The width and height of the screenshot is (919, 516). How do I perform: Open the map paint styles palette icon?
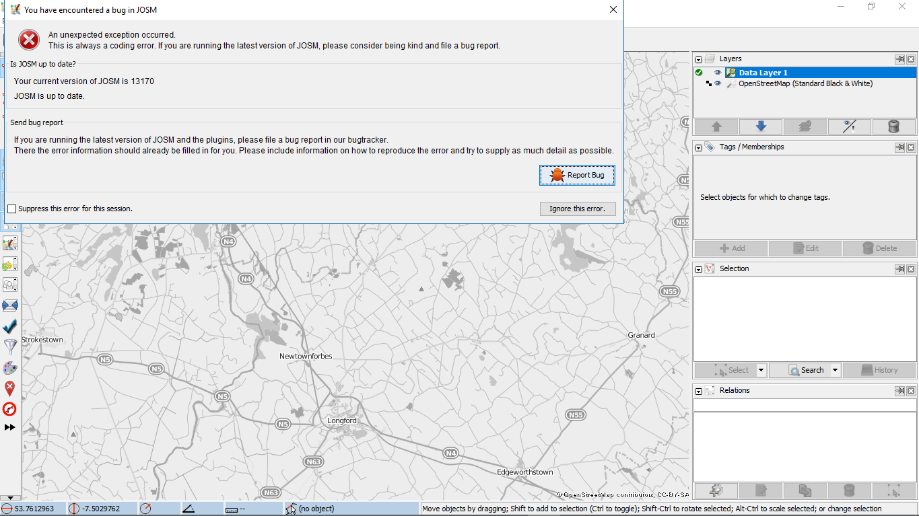pyautogui.click(x=10, y=368)
